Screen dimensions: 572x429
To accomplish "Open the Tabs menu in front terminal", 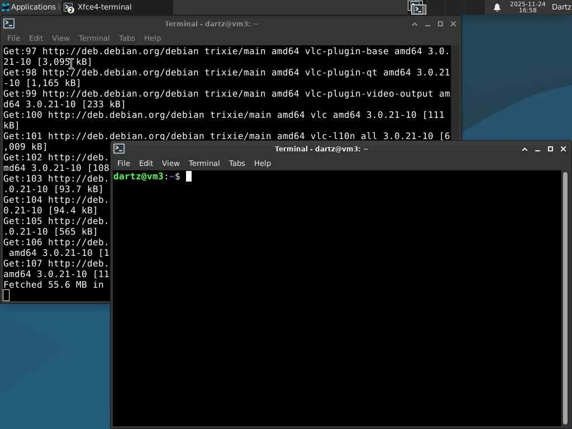I will click(x=237, y=163).
